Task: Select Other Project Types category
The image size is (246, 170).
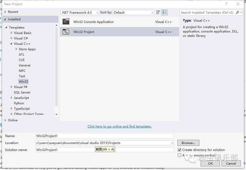Action: 29,114
